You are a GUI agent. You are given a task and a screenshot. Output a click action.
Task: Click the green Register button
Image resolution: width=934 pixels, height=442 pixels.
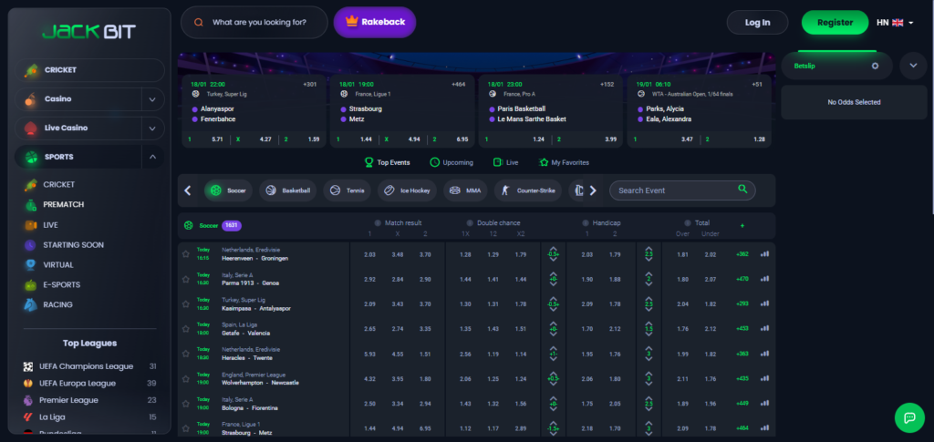(x=835, y=23)
